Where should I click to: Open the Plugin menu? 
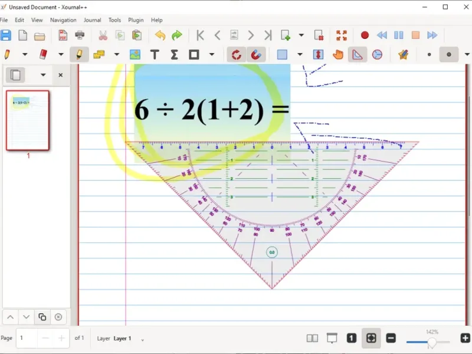click(136, 20)
